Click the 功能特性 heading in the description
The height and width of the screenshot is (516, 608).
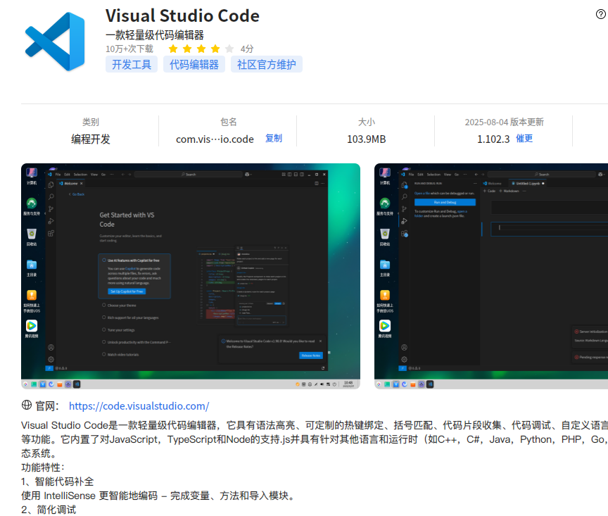(43, 467)
